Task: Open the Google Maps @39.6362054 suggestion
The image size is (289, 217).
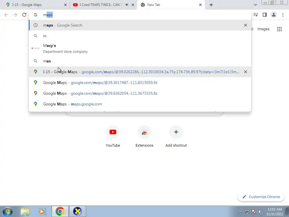Action: click(140, 93)
